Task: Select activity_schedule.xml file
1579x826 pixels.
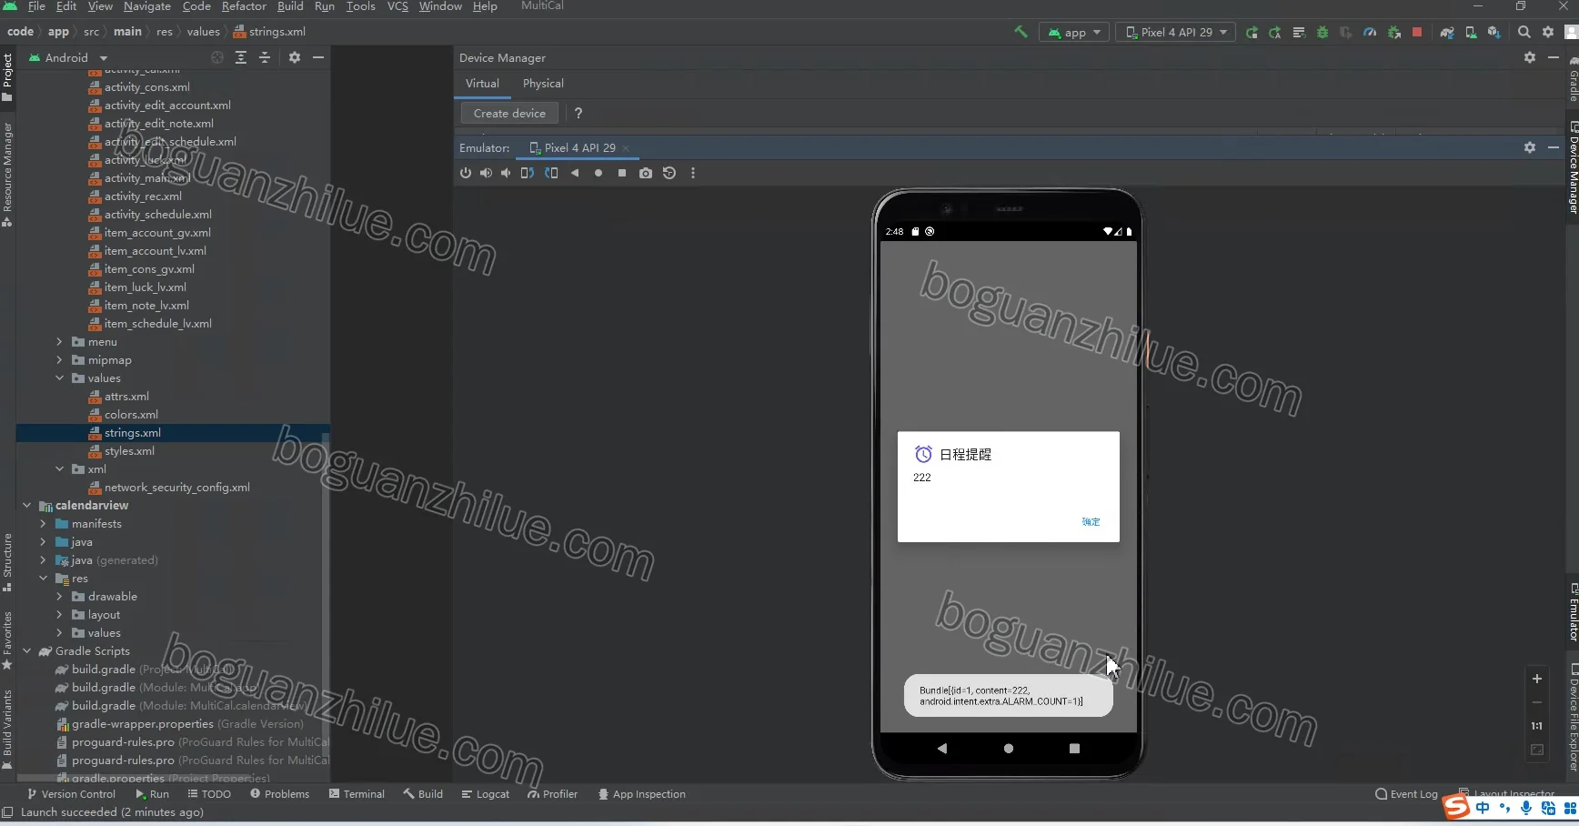Action: [157, 215]
